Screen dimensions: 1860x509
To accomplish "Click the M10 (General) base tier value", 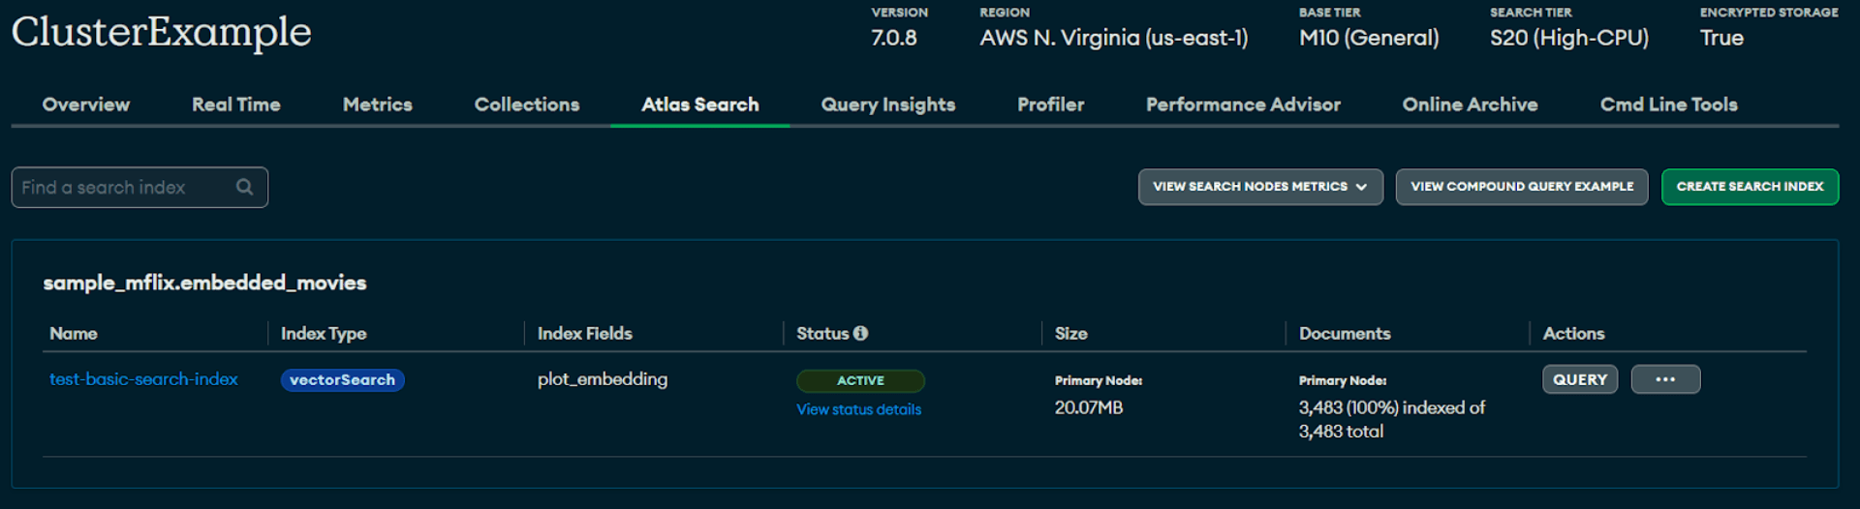I will click(x=1369, y=38).
